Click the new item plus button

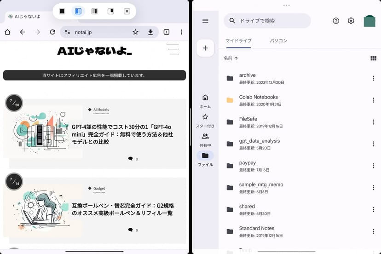coord(205,48)
